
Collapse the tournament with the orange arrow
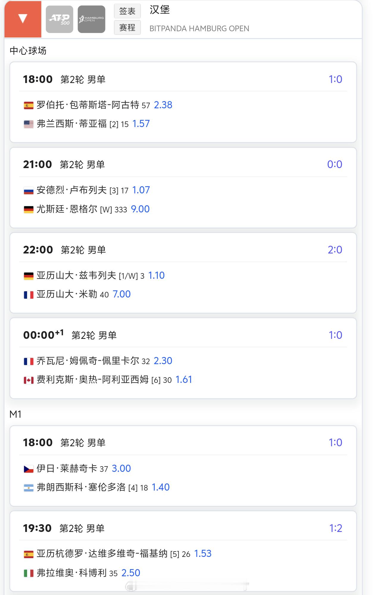point(23,19)
